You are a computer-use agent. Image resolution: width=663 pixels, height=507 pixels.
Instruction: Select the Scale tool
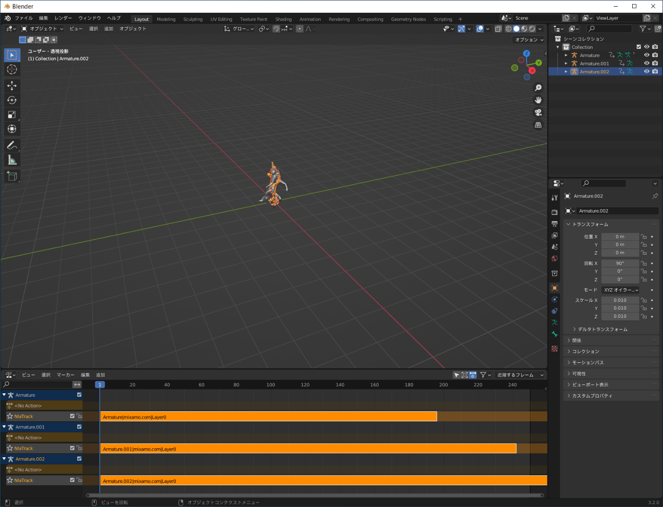click(12, 115)
